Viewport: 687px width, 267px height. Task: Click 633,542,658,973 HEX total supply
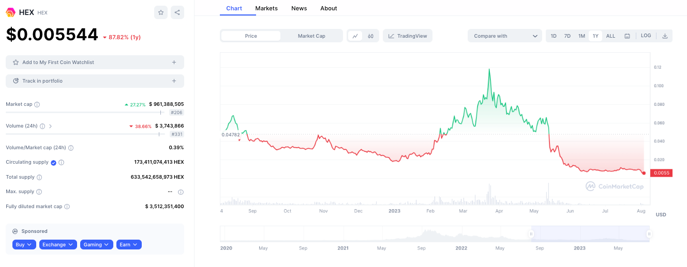[157, 177]
